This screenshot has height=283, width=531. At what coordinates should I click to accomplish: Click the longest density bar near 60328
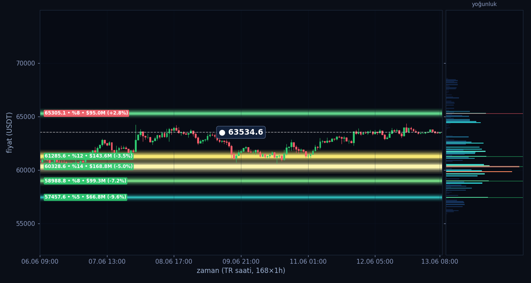(x=483, y=166)
